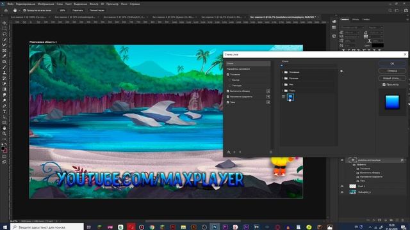
Task: Select the Eyedropper tool
Action: tap(4, 56)
